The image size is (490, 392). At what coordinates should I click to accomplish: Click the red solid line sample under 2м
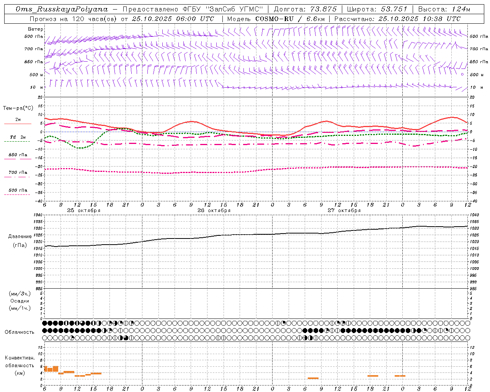pyautogui.click(x=18, y=124)
